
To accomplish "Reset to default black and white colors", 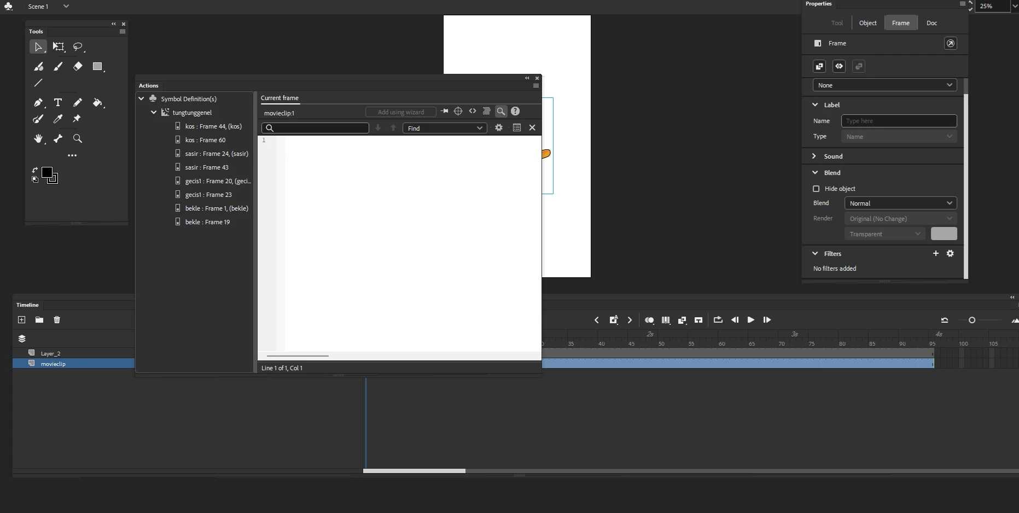I will 35,179.
